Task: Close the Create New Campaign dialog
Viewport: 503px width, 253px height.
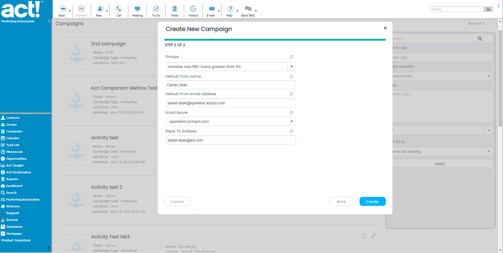Action: (x=385, y=28)
